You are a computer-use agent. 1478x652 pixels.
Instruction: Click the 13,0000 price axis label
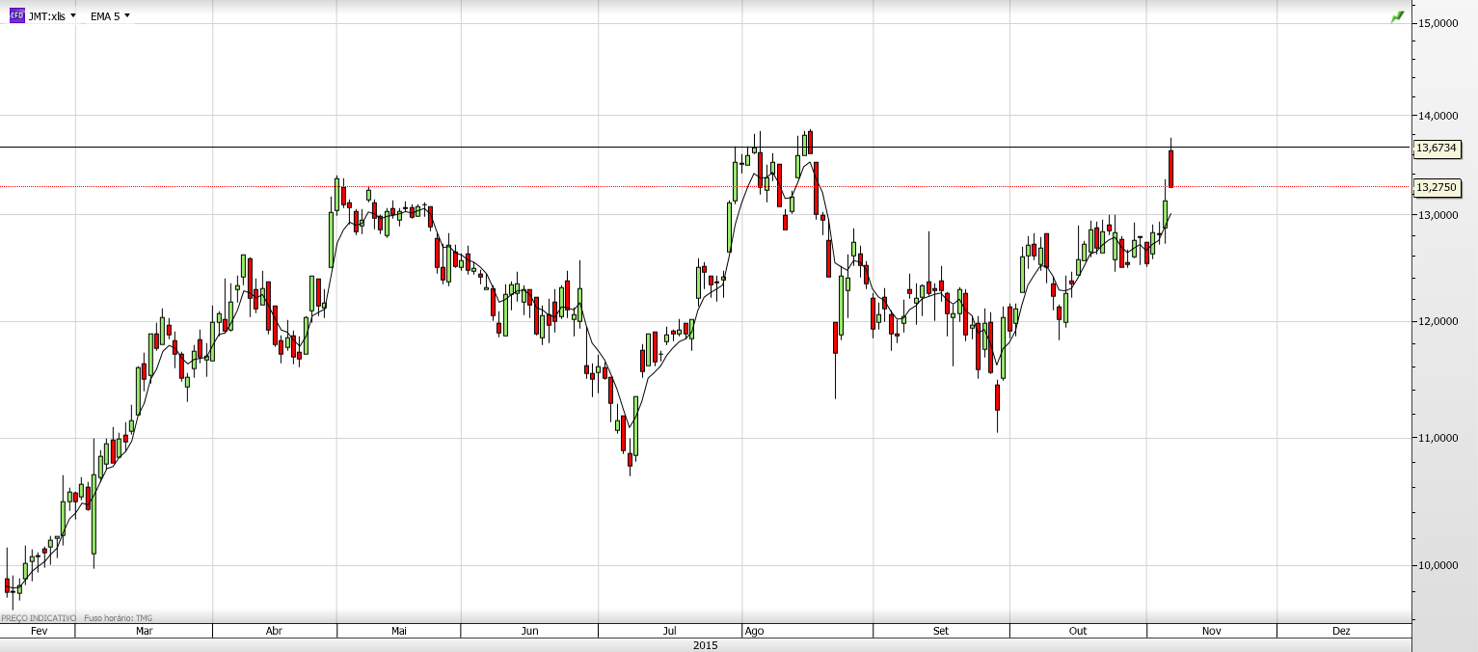[x=1438, y=214]
